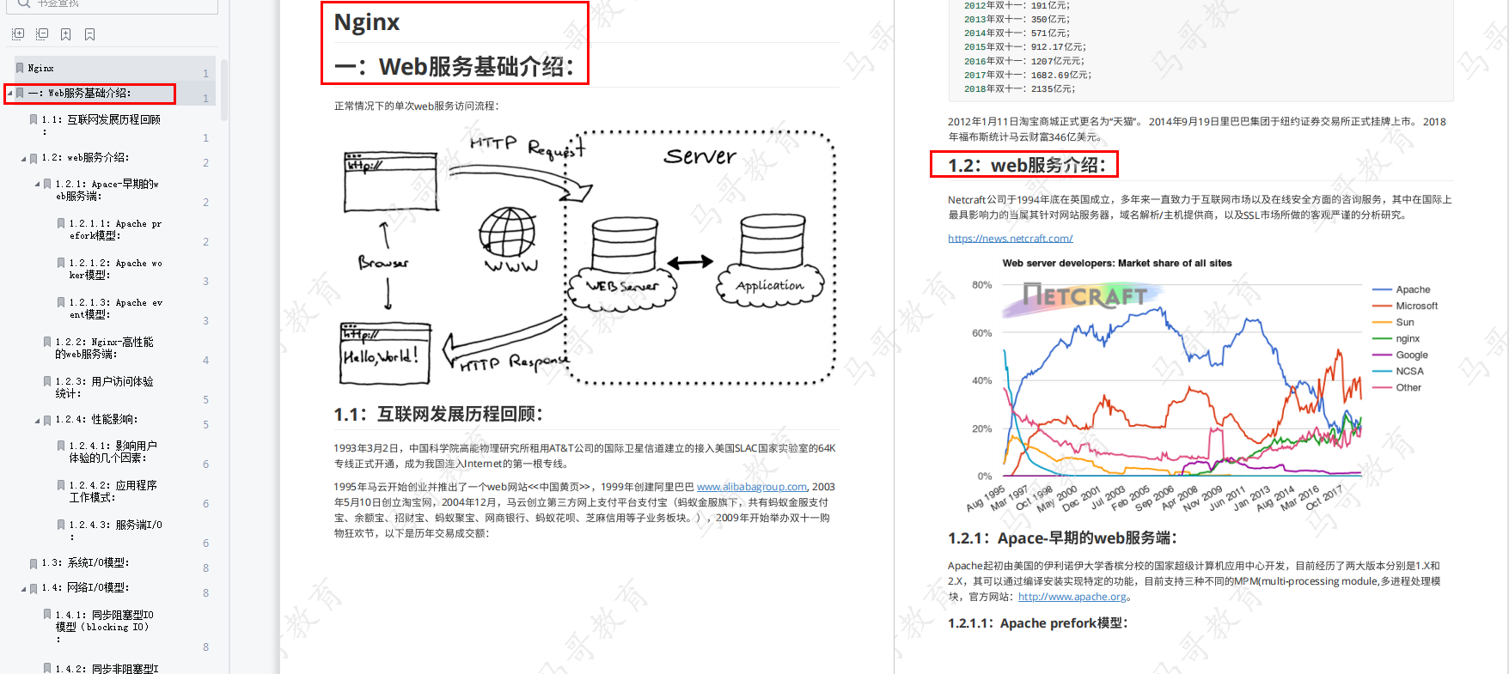Open the www.alibabagroup.com hyperlink
The height and width of the screenshot is (674, 1509).
coord(751,487)
